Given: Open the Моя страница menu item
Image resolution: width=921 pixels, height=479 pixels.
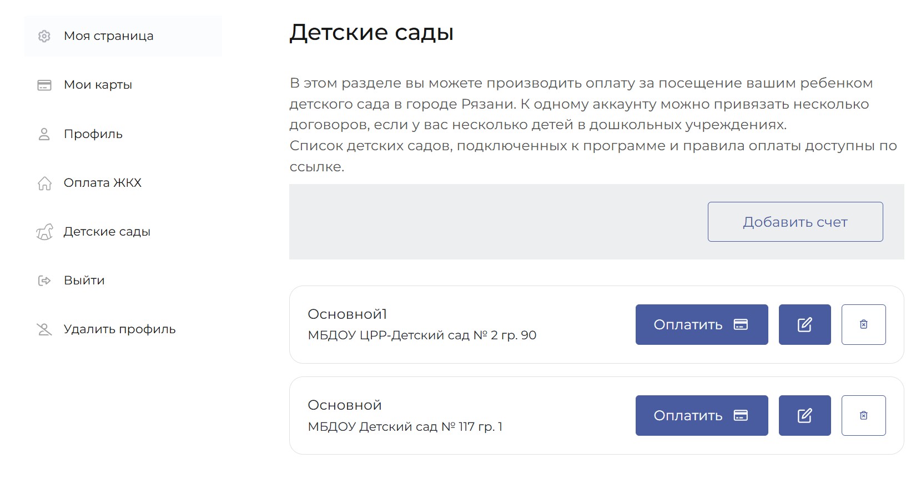Looking at the screenshot, I should [x=109, y=36].
